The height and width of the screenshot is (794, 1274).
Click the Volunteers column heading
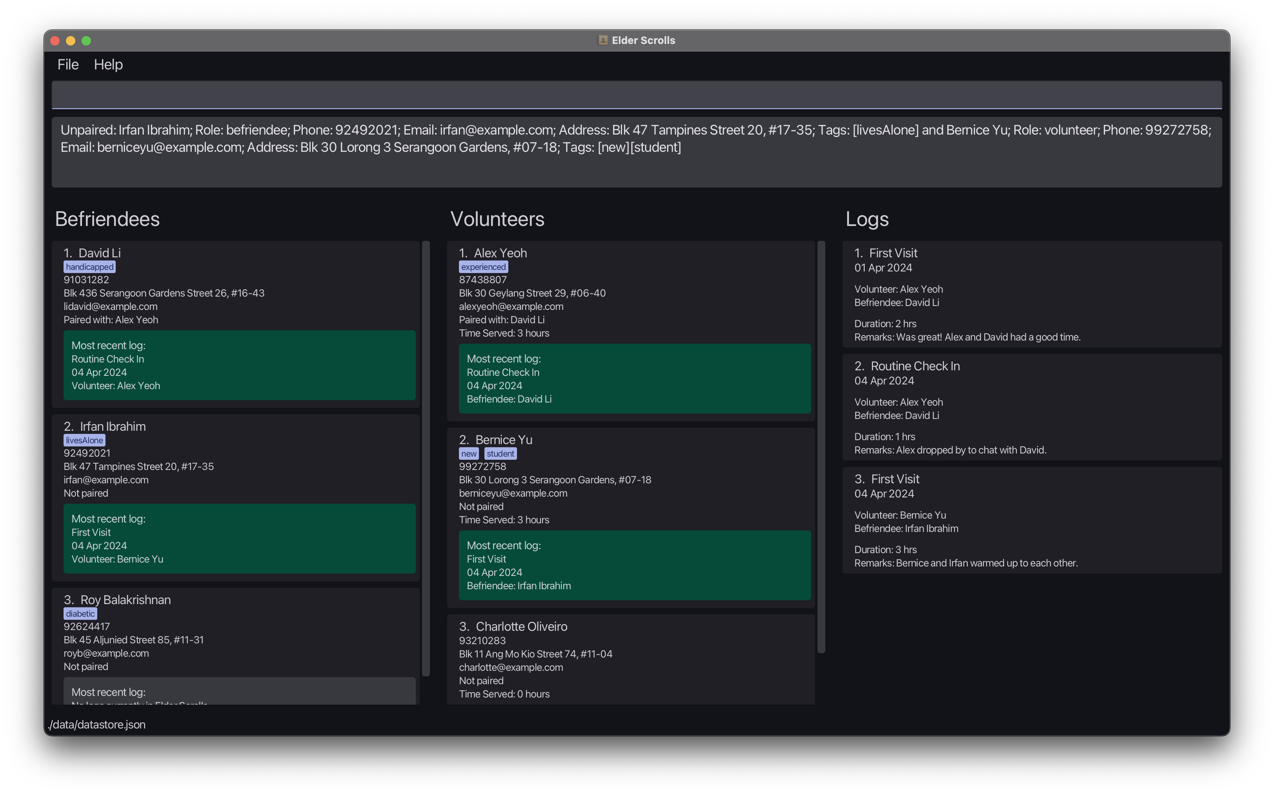[x=497, y=219]
